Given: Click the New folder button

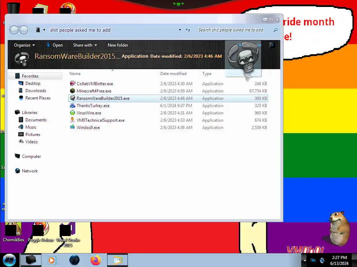Looking at the screenshot, I should 118,45.
